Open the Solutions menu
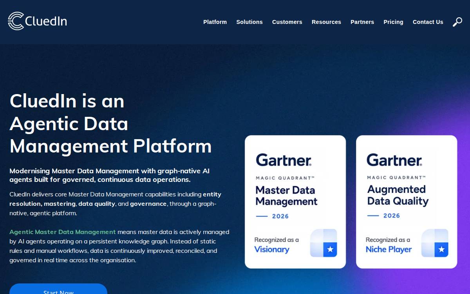This screenshot has width=470, height=294. (249, 22)
